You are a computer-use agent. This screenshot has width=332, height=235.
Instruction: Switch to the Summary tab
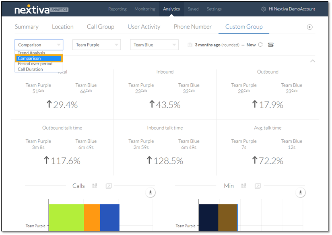27,27
